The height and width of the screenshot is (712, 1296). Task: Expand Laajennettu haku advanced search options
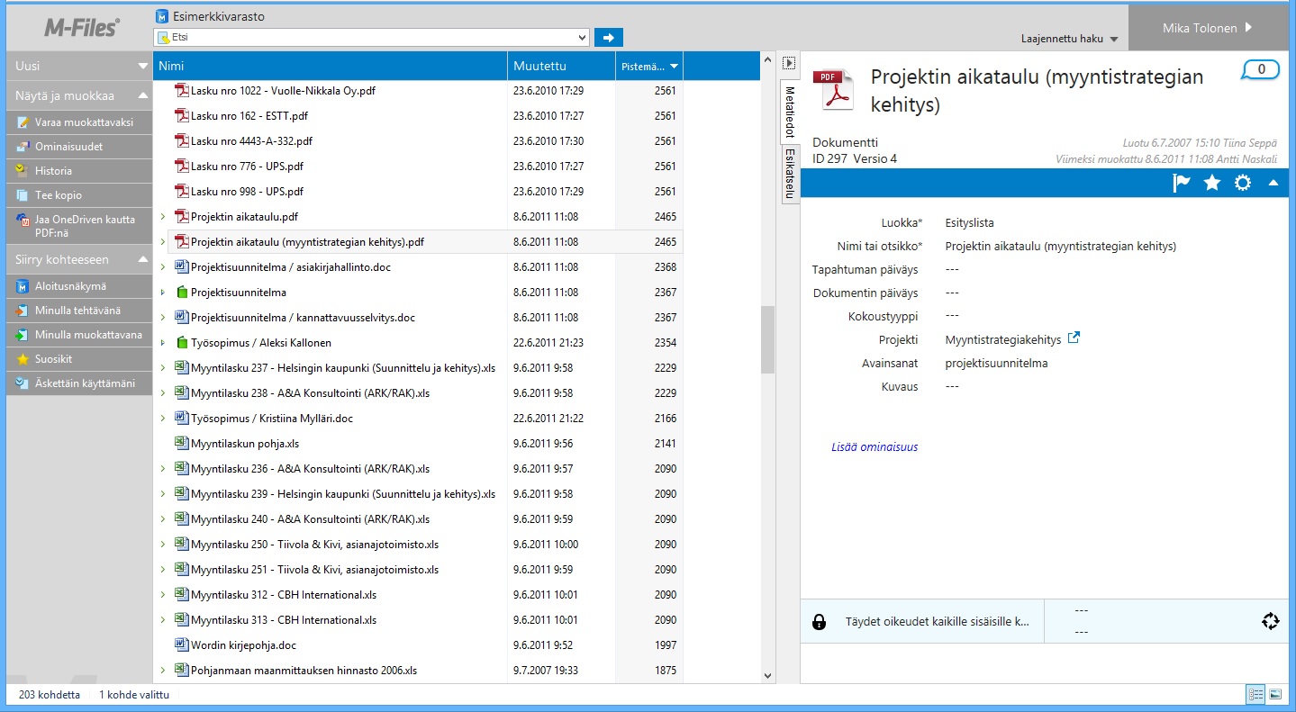(1069, 40)
